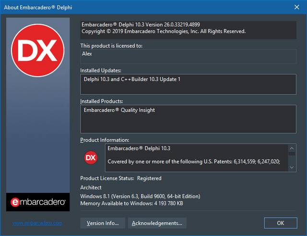
Task: Select the Delphi 10.3 Update 1 entry
Action: (132, 79)
